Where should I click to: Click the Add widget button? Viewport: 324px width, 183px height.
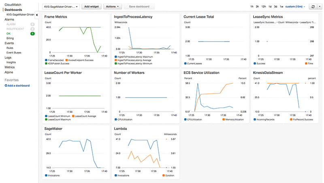point(92,6)
